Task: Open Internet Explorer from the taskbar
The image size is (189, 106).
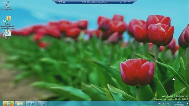Action: (9, 103)
